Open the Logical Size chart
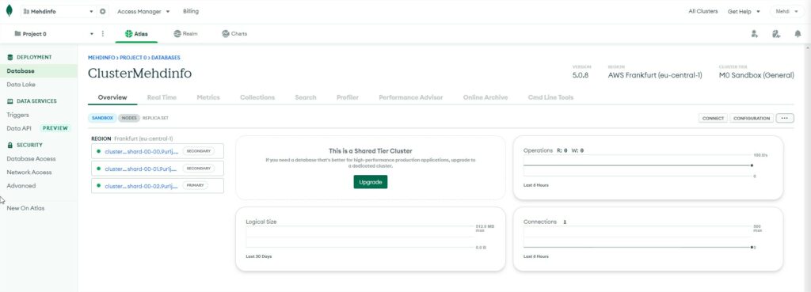 [x=371, y=239]
